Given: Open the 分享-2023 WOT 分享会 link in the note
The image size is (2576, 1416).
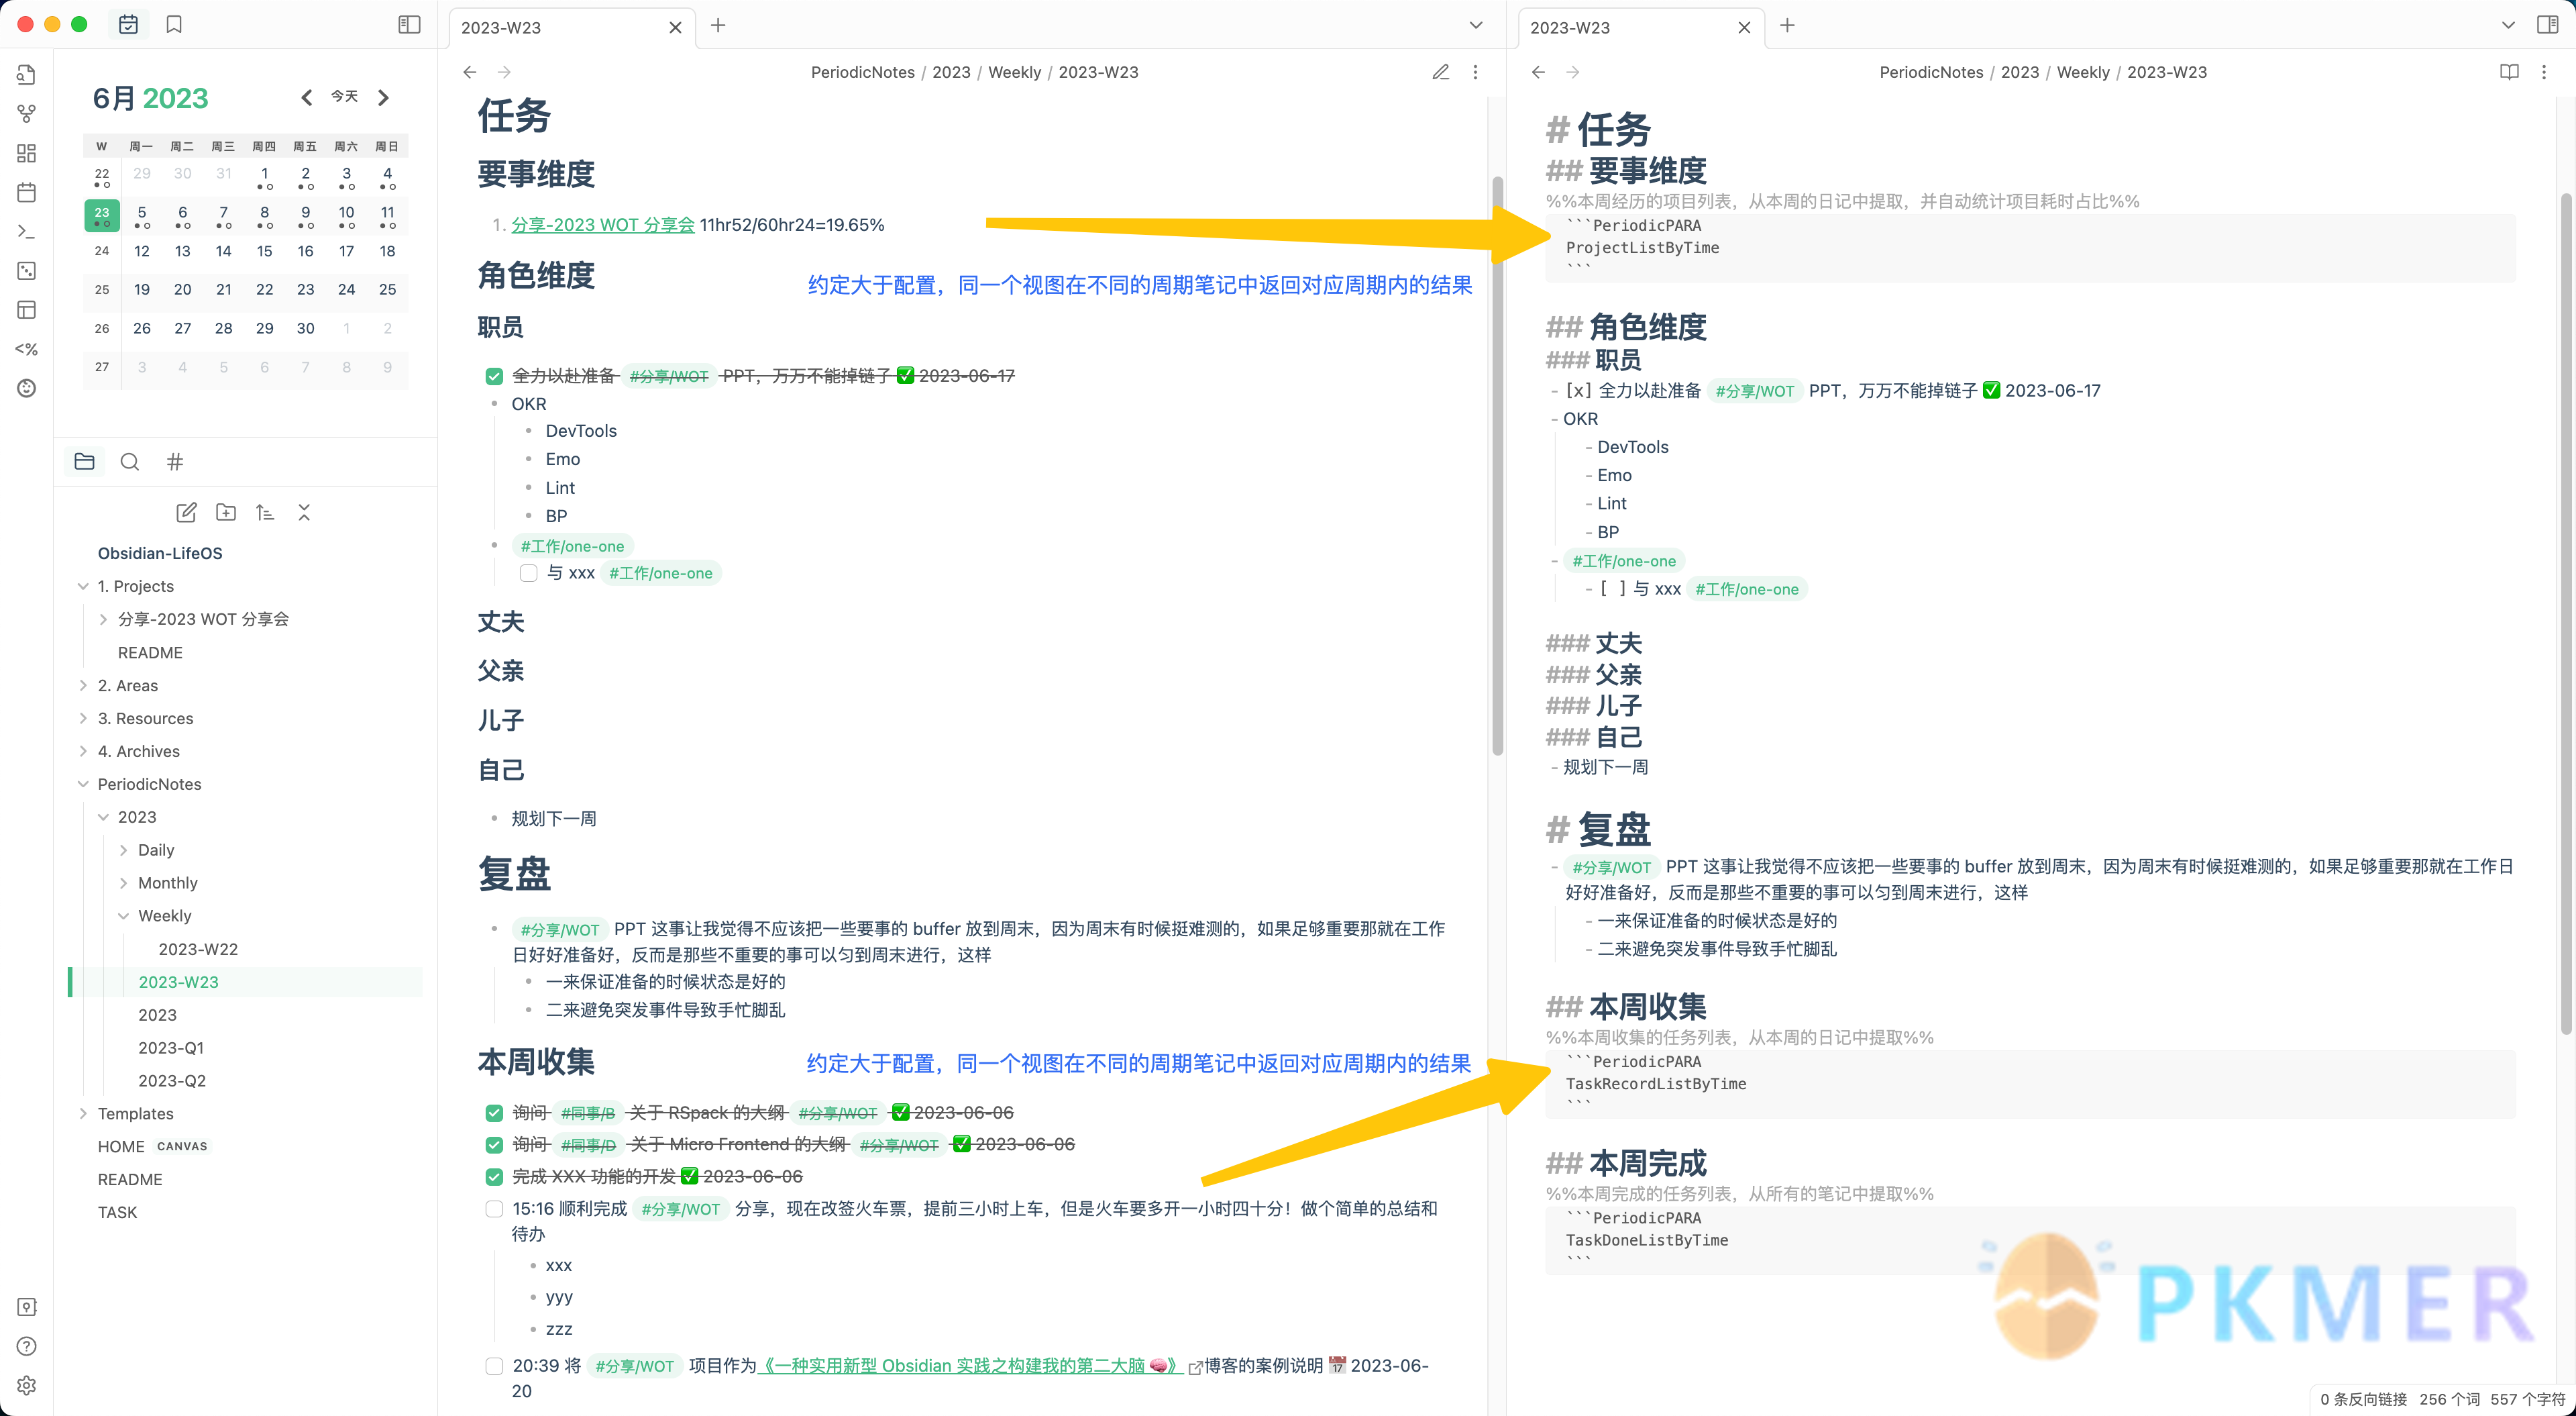Looking at the screenshot, I should point(603,225).
